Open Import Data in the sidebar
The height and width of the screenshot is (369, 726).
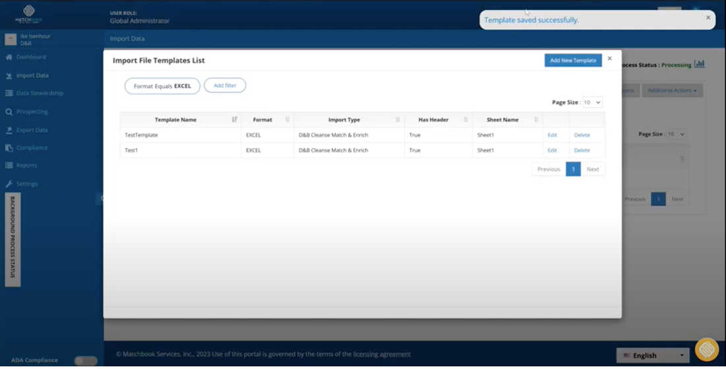click(32, 75)
